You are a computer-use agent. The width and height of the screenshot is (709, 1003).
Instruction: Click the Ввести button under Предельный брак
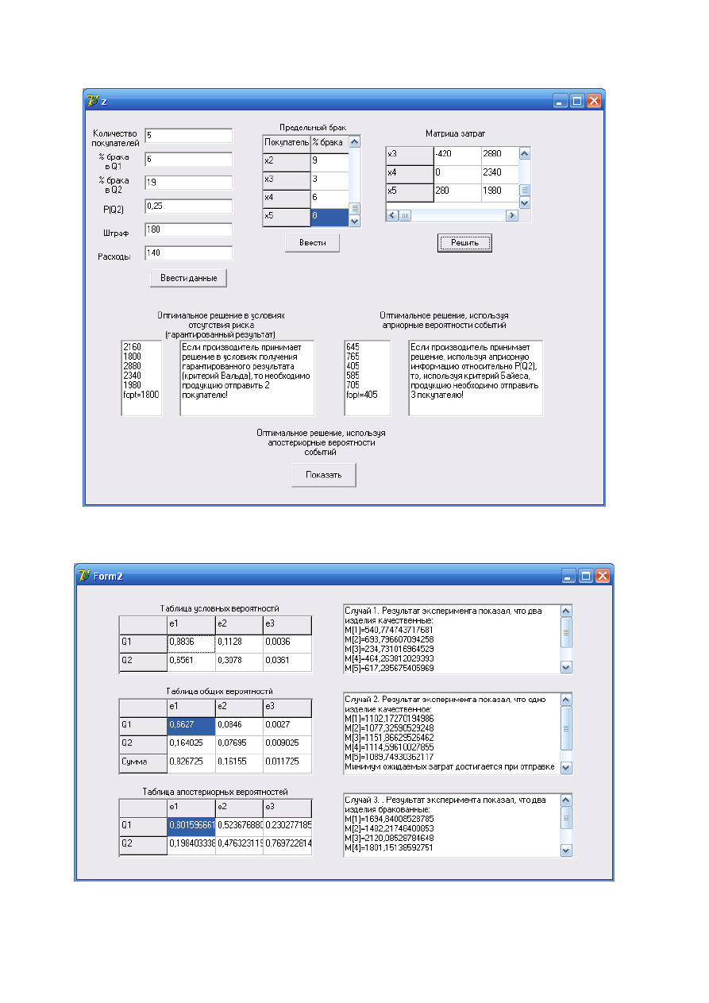click(x=313, y=242)
